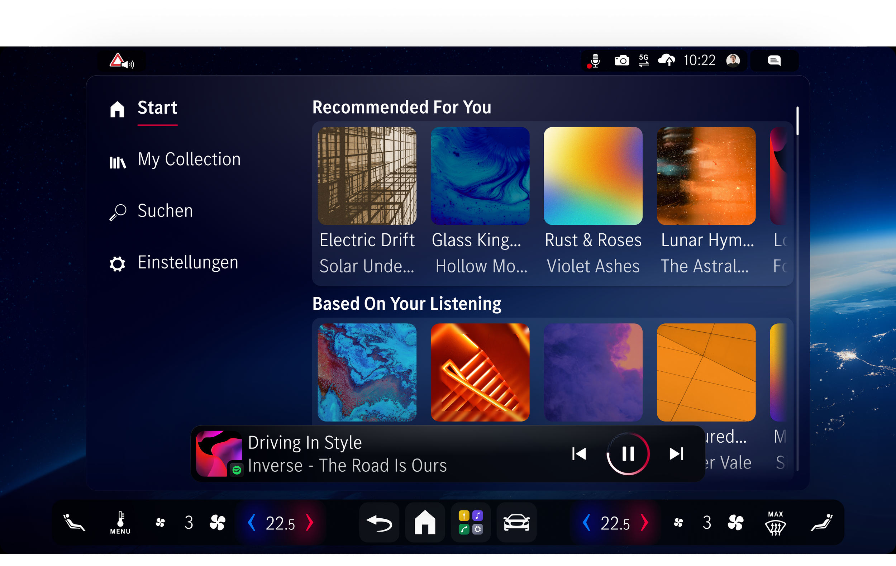This screenshot has height=566, width=896.
Task: Open the vehicle settings car icon
Action: (x=516, y=522)
